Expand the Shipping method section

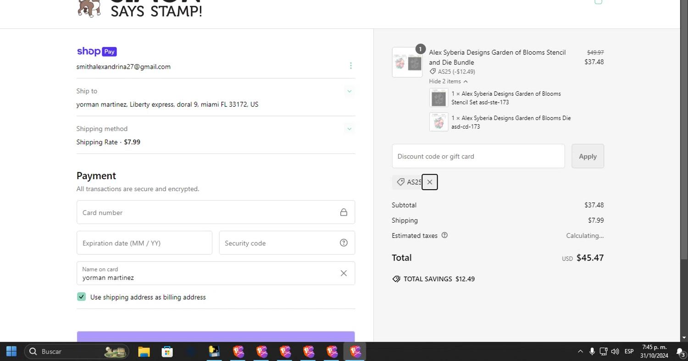(x=350, y=129)
